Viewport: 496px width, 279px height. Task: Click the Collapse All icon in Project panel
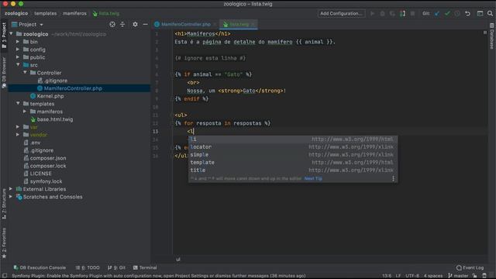[122, 24]
